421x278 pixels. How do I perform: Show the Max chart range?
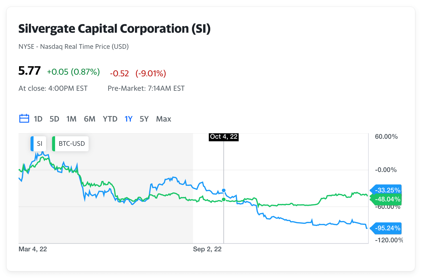coord(164,119)
